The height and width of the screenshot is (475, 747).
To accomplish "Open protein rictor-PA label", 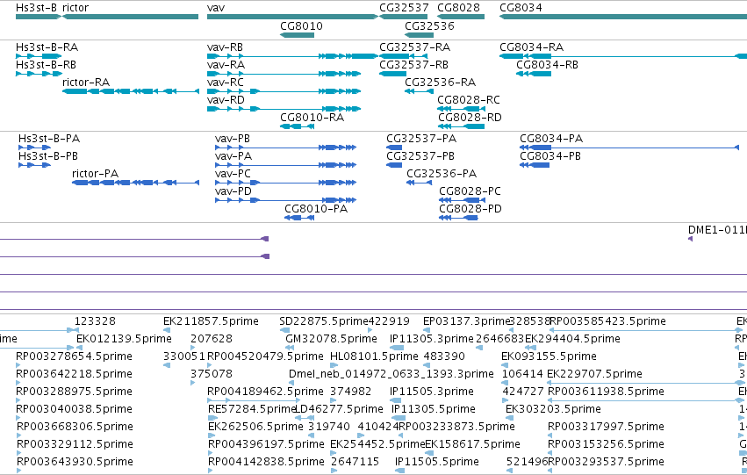I will click(95, 174).
